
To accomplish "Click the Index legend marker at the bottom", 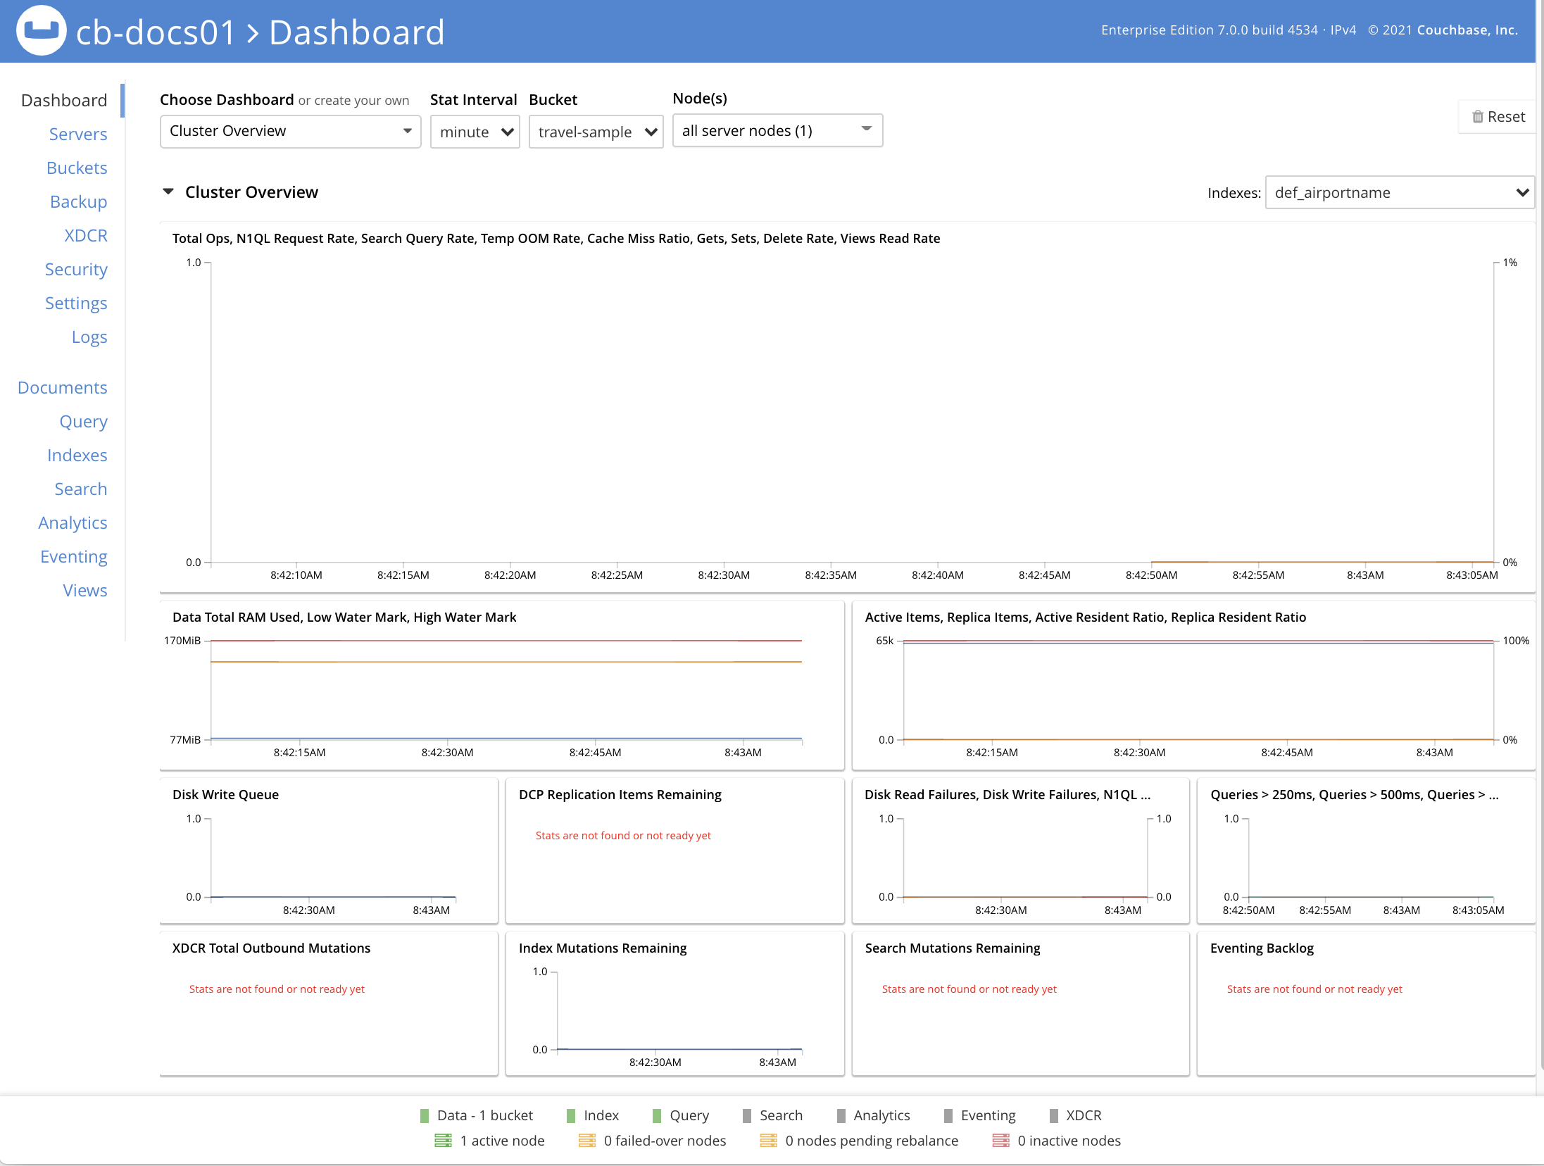I will pos(570,1115).
